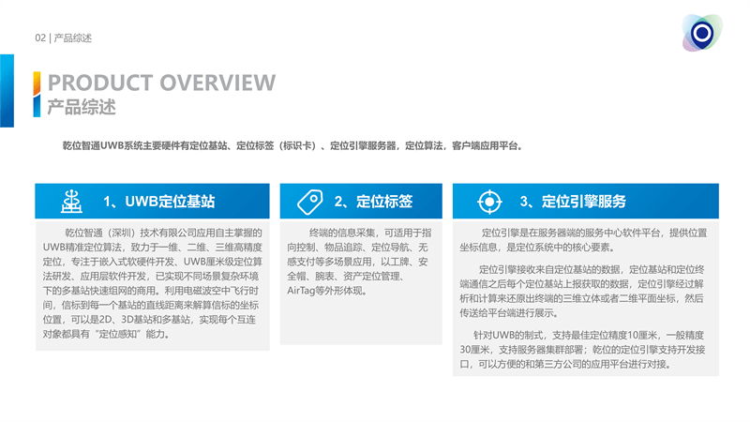Click the paragraph starting 针对UWB的制式
This screenshot has width=750, height=422.
coord(582,349)
